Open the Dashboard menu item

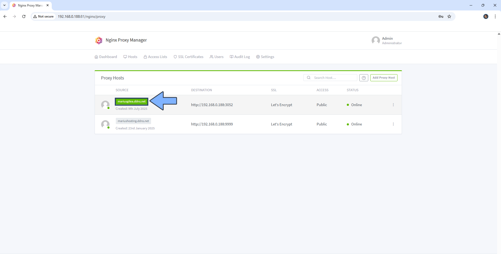click(x=106, y=57)
